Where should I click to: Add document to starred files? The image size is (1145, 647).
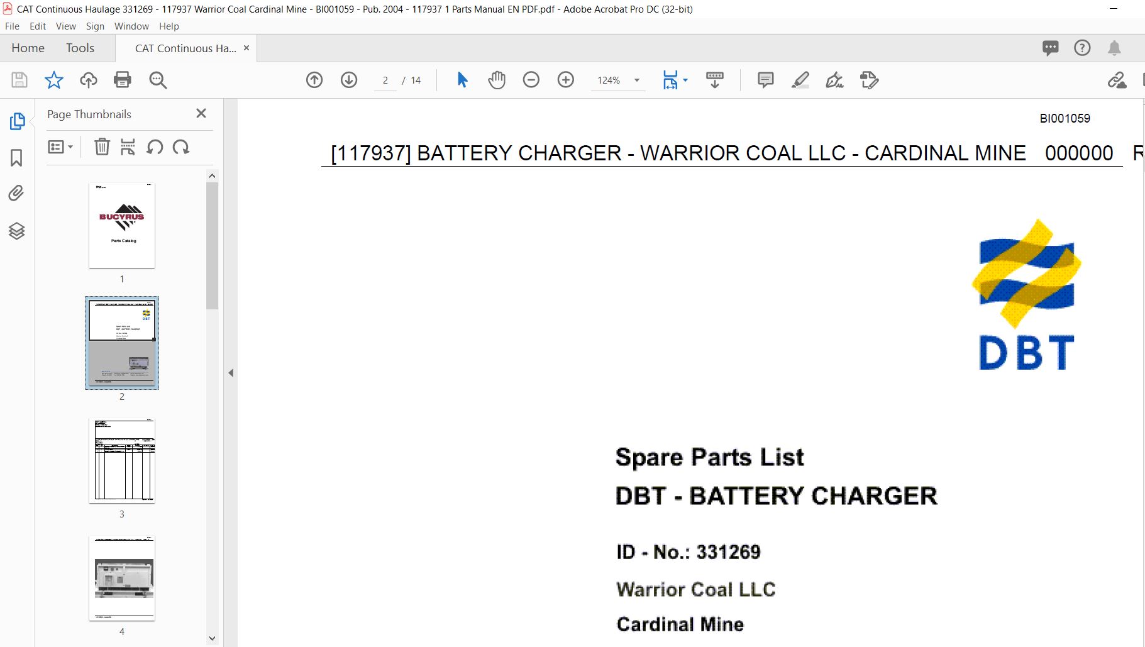pyautogui.click(x=54, y=80)
